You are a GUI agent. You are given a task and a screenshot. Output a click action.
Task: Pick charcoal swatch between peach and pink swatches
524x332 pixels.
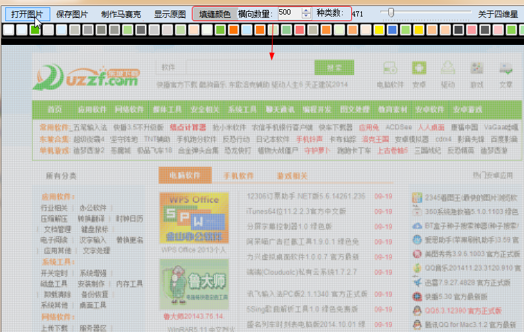pyautogui.click(x=458, y=30)
